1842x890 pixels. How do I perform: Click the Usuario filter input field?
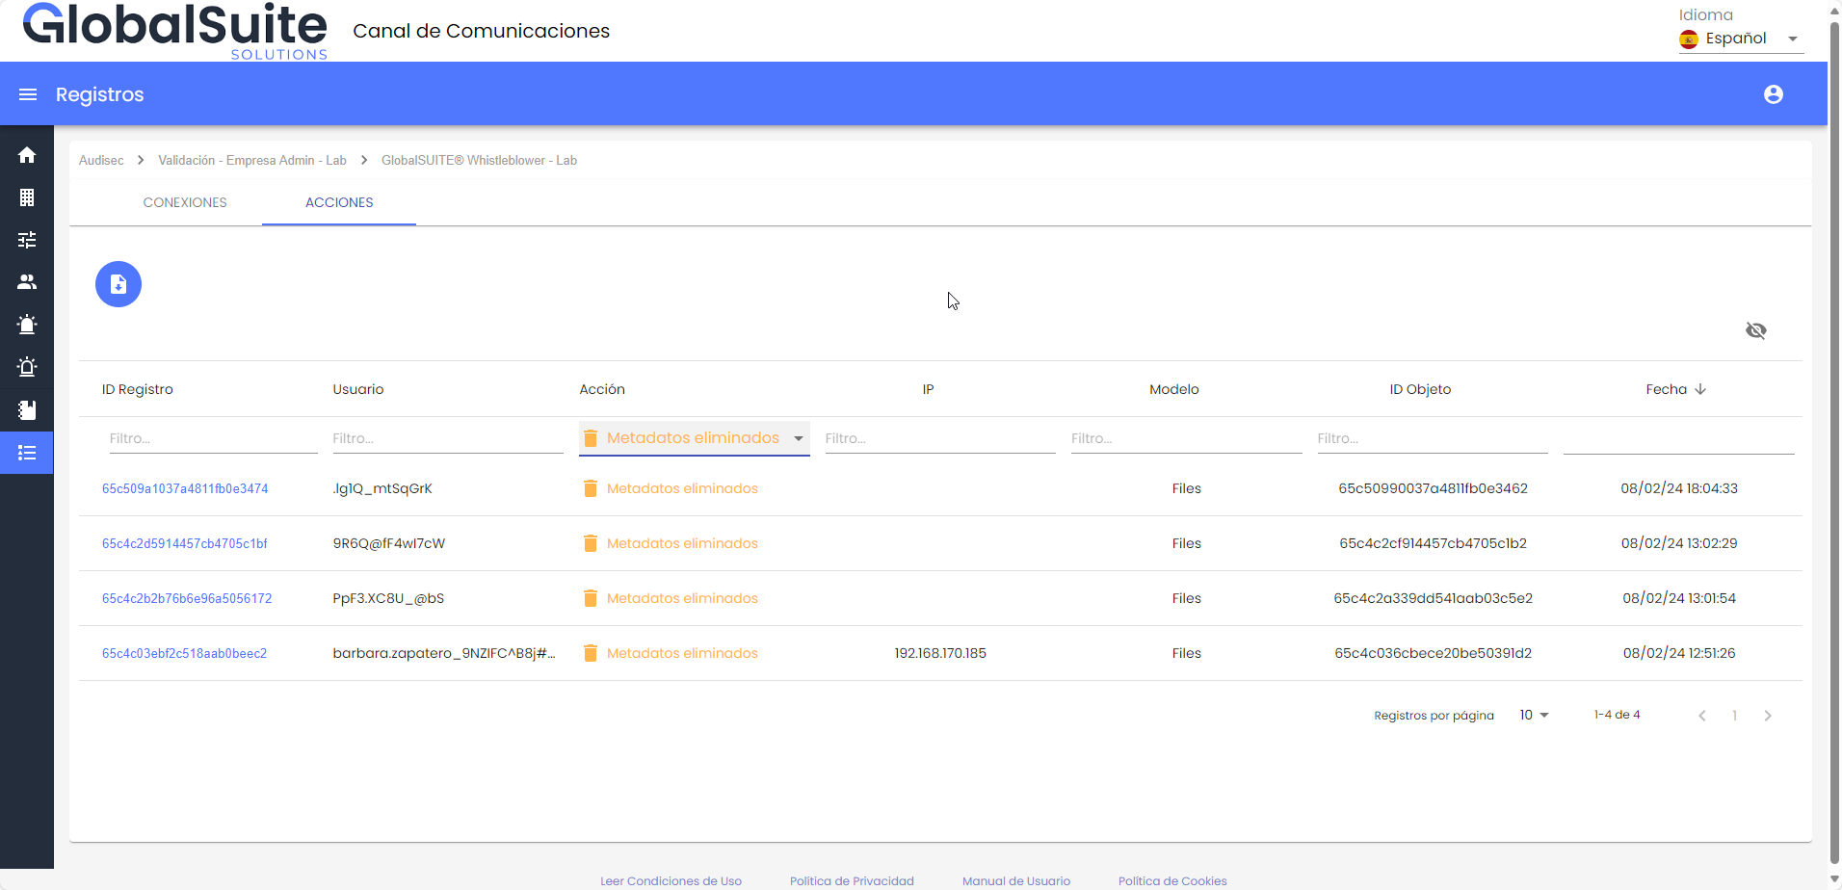tap(447, 438)
